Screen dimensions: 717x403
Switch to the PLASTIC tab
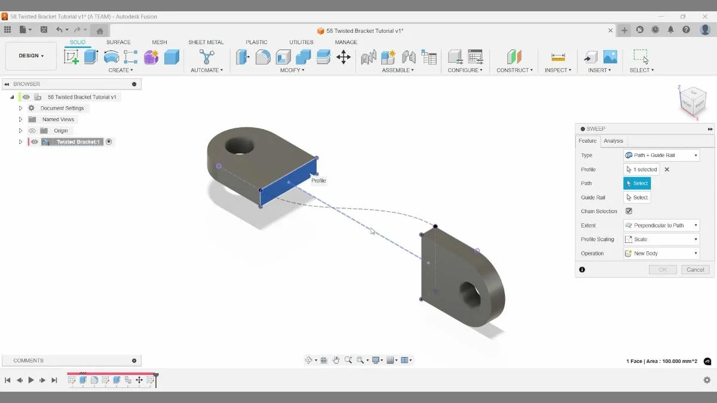[x=256, y=42]
